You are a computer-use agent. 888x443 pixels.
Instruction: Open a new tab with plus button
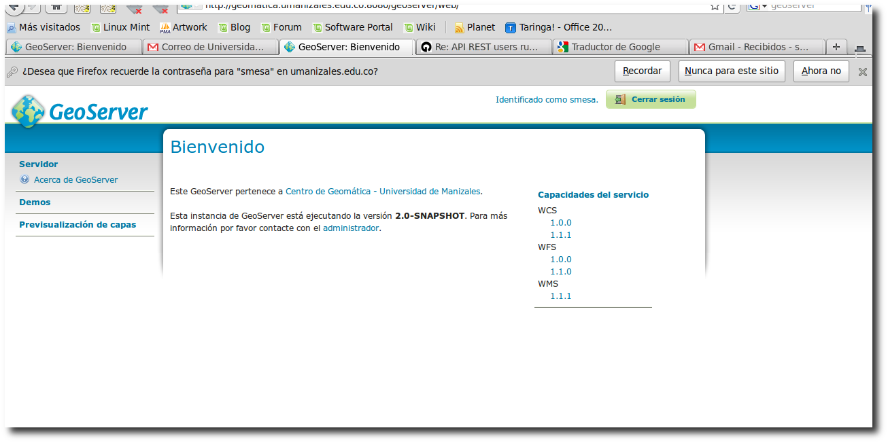pyautogui.click(x=836, y=47)
